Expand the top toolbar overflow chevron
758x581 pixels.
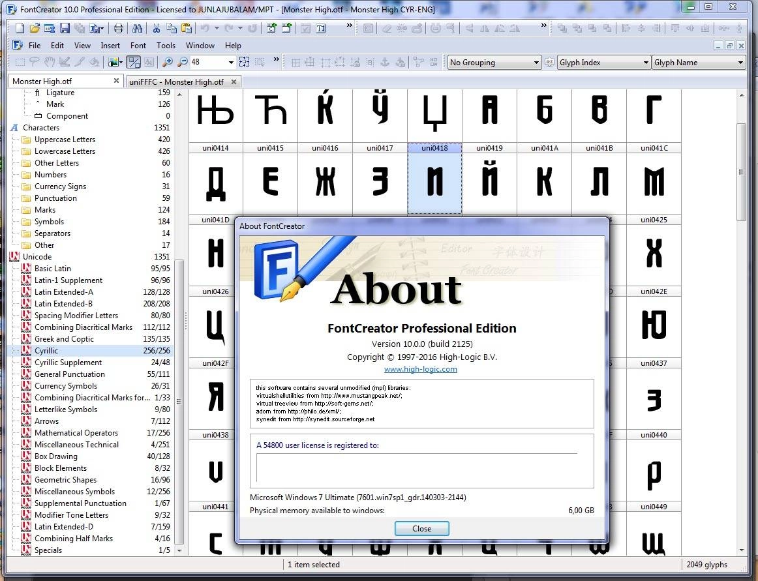coord(350,25)
